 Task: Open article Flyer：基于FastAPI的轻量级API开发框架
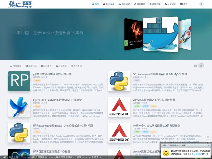click(x=57, y=100)
